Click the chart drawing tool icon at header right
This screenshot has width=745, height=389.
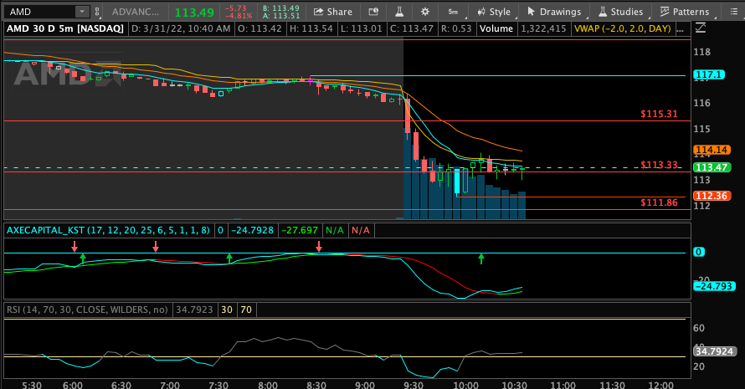[701, 28]
